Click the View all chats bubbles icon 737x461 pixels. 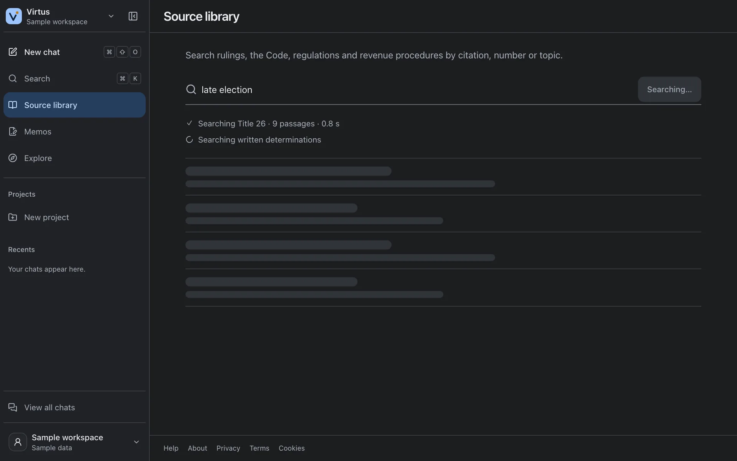coord(13,407)
